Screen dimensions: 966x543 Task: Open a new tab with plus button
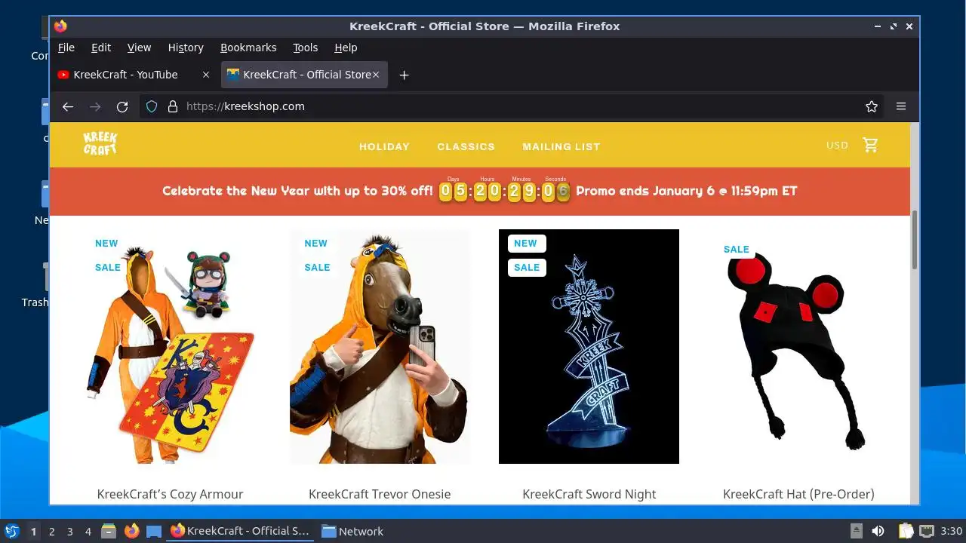pos(404,75)
